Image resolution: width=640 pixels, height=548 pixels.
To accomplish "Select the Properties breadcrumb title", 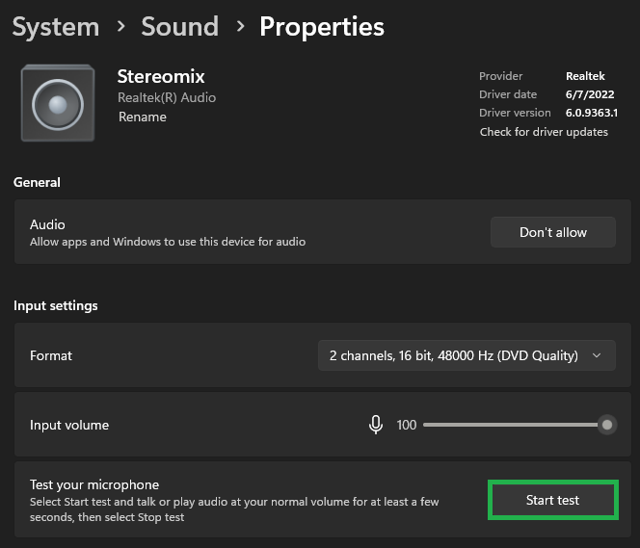I will 322,27.
